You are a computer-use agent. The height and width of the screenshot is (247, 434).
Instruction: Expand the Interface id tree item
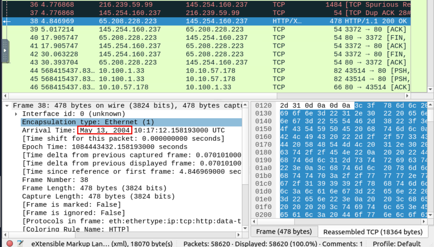pyautogui.click(x=16, y=114)
